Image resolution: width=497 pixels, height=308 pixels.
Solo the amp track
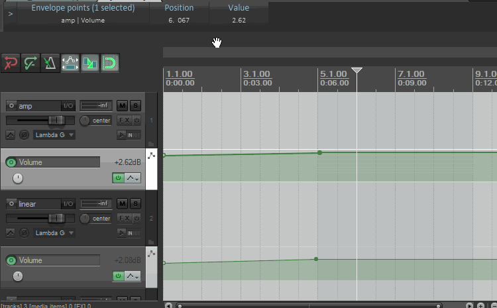pos(135,105)
